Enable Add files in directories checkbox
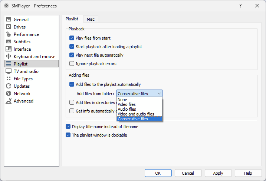 (x=72, y=103)
